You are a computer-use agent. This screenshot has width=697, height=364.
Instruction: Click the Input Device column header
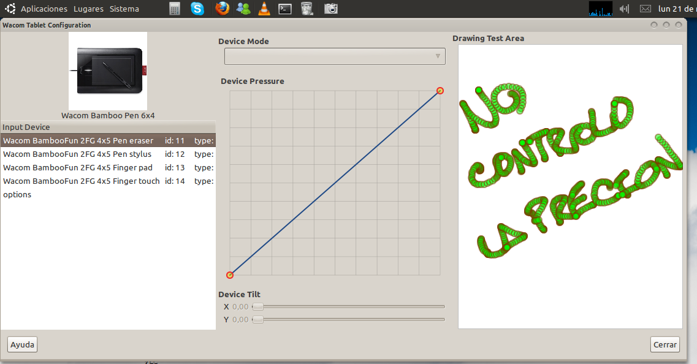click(x=108, y=127)
